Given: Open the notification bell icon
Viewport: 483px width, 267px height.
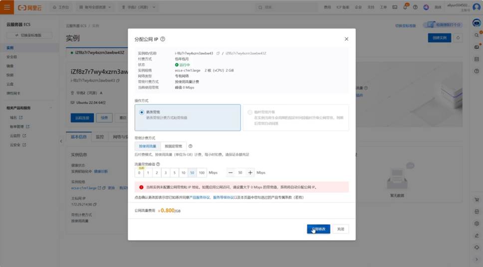Looking at the screenshot, I should pos(405,7).
